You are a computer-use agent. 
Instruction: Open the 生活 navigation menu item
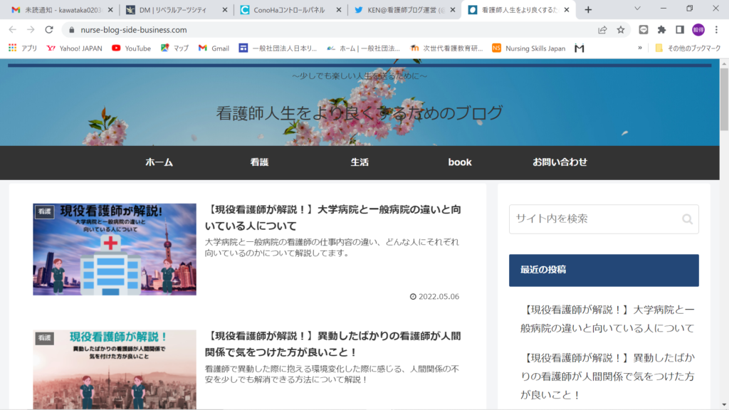tap(360, 162)
